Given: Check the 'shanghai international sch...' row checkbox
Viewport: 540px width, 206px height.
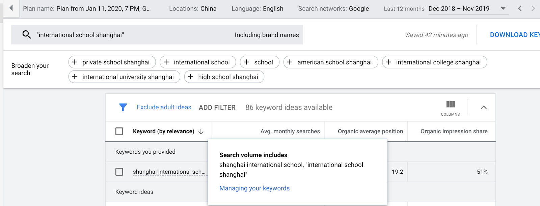Looking at the screenshot, I should (x=119, y=172).
